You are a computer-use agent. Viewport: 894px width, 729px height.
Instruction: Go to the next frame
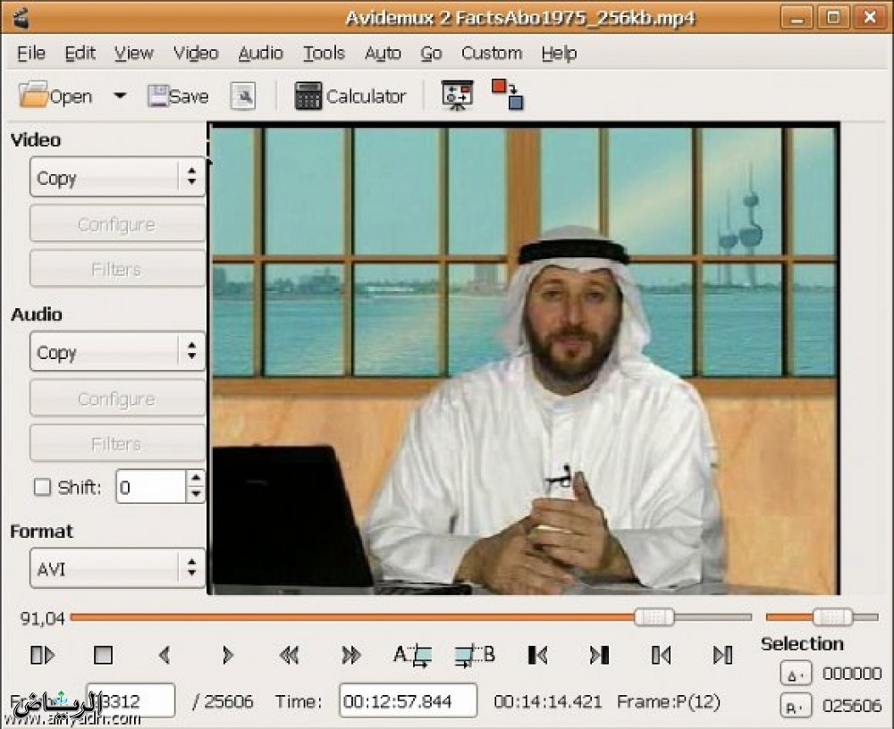tap(227, 656)
